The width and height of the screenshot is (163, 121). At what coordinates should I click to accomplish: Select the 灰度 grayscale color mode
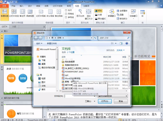tap(100, 15)
